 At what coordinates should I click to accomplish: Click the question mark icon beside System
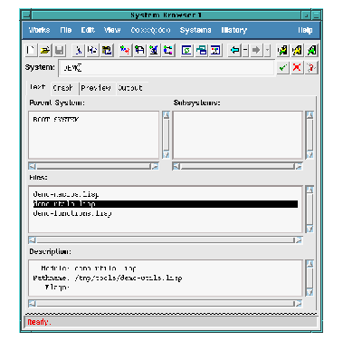pos(311,68)
